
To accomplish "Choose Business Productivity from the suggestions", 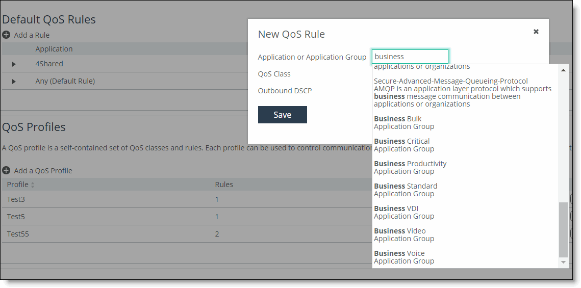I will pyautogui.click(x=410, y=167).
